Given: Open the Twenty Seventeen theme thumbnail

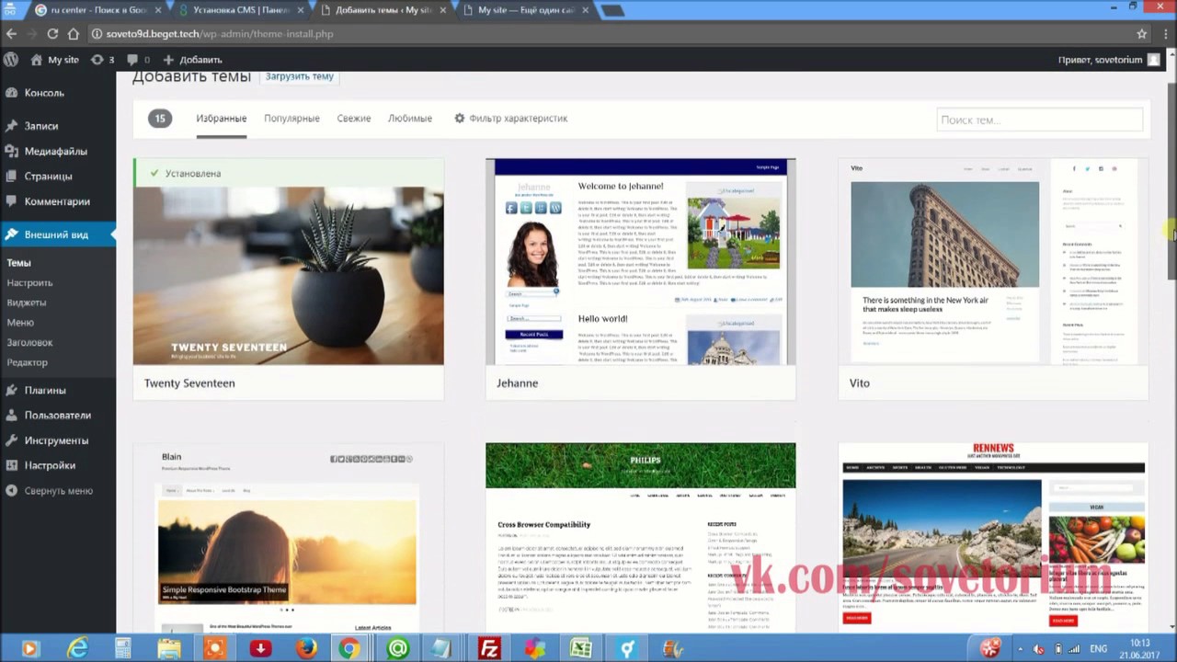Looking at the screenshot, I should click(x=288, y=262).
